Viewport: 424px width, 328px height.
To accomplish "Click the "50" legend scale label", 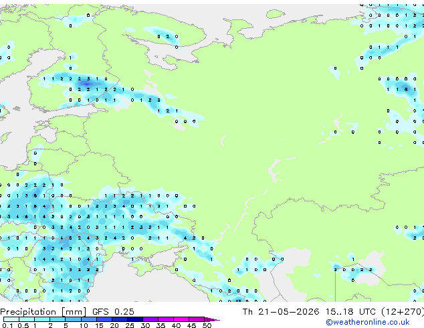I will point(207,325).
